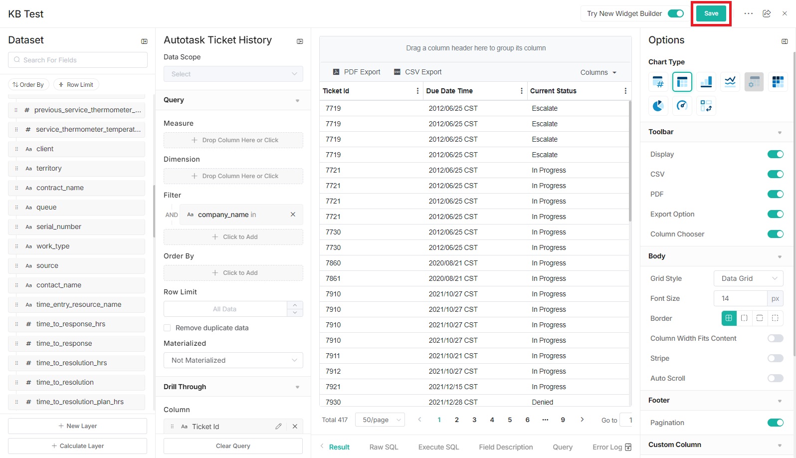
Task: Click the Search For Fields input
Action: point(78,60)
